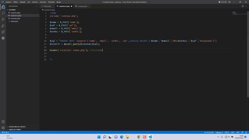Open editor More Actions ellipsis

(246, 6)
